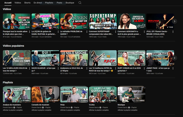
Task: Play the Queen Brian May thumbnail
Action: click(74, 21)
